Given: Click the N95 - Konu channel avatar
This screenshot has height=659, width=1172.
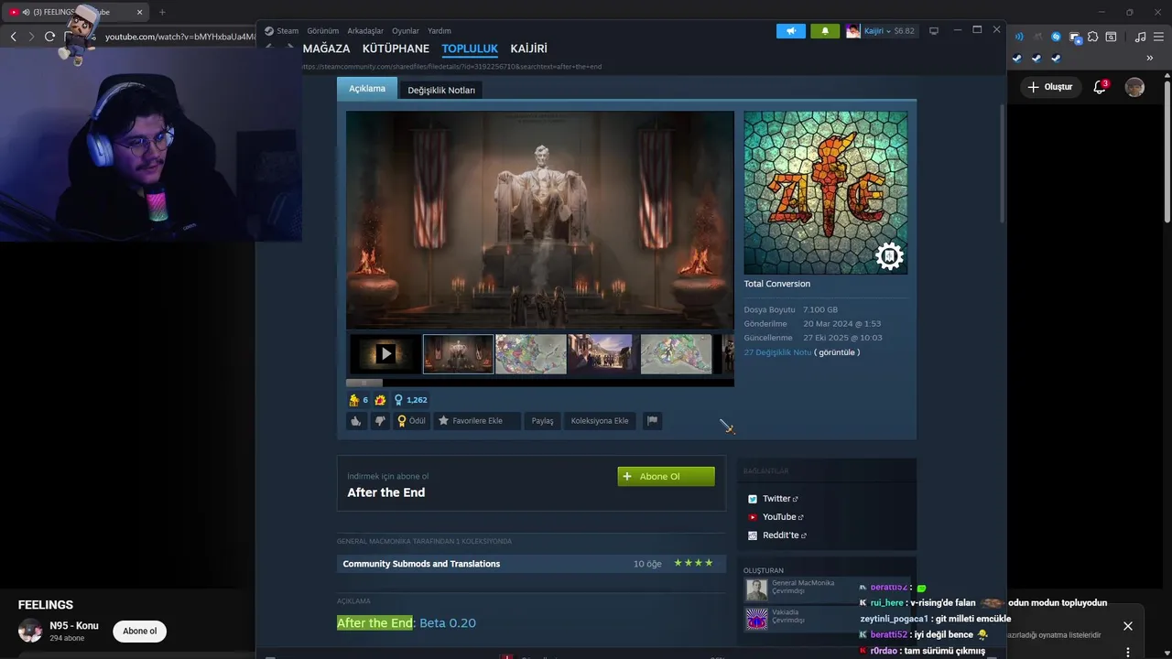Looking at the screenshot, I should click(30, 631).
